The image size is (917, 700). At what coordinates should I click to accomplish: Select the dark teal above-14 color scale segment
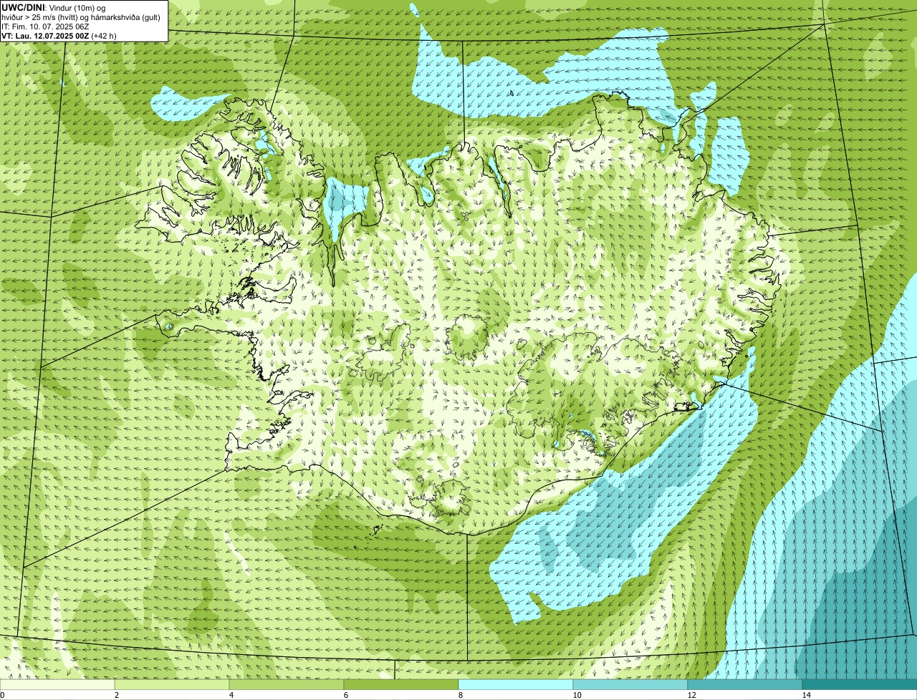pos(860,684)
